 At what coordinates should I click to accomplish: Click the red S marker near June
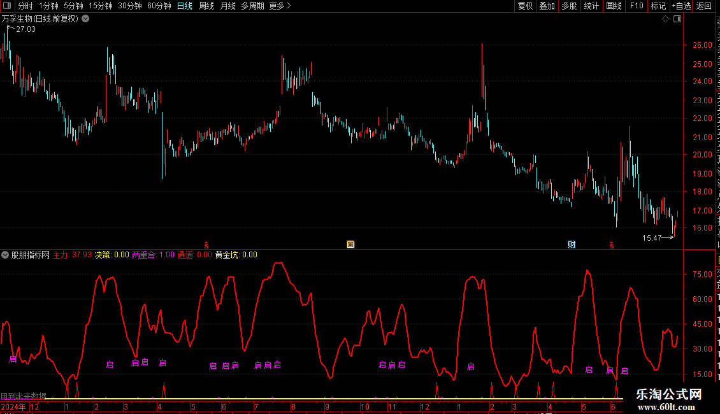tap(611, 245)
